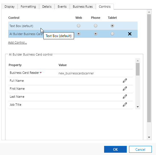Switch to the Display tab
The image size is (156, 155).
(x=10, y=7)
